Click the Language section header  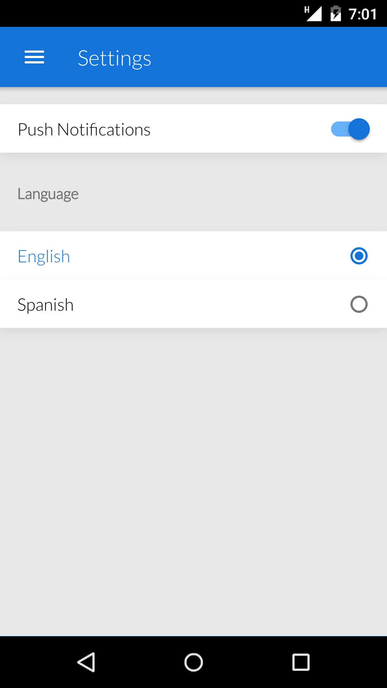[x=48, y=194]
